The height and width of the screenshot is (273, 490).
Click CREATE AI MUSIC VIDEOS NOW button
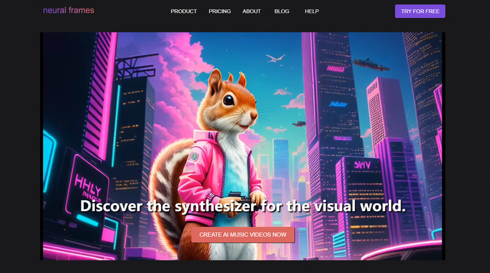point(243,235)
